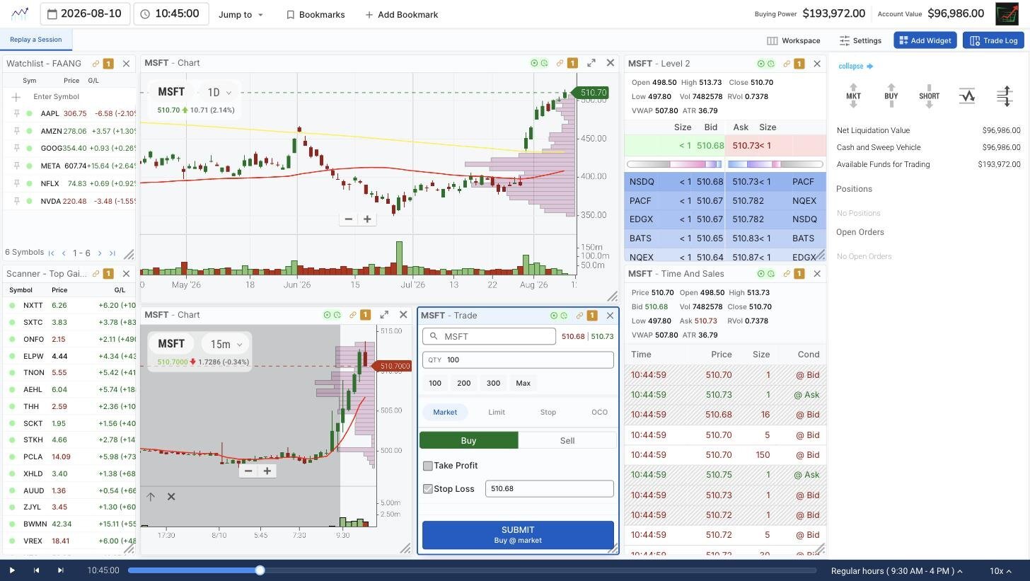
Task: Open the 15m timeframe dropdown on chart
Action: (x=226, y=345)
